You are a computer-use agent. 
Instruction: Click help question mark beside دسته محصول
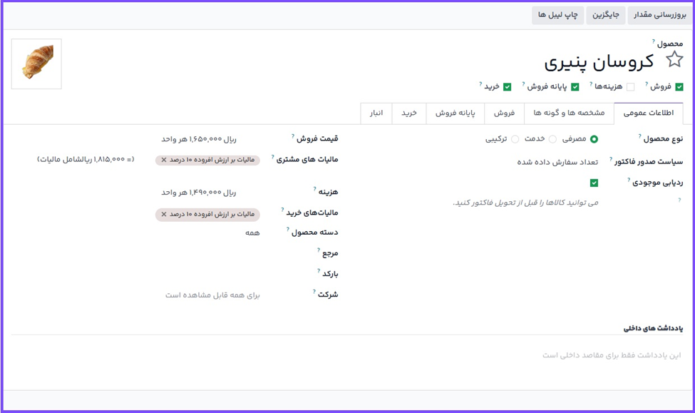tap(288, 229)
